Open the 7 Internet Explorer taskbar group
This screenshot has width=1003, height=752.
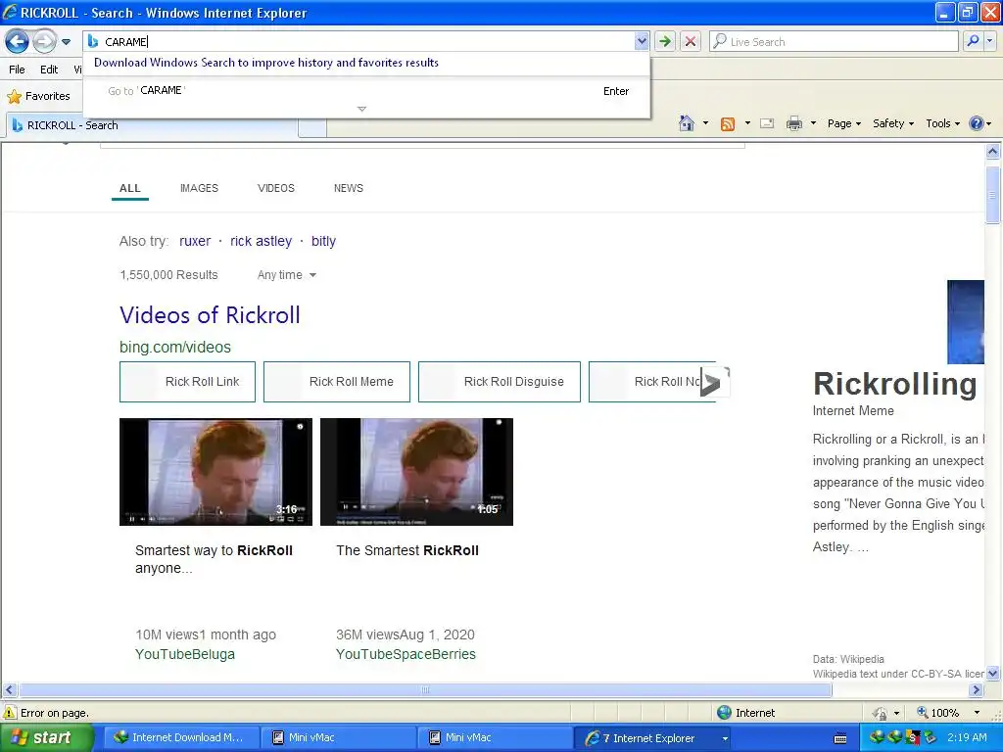click(x=653, y=738)
